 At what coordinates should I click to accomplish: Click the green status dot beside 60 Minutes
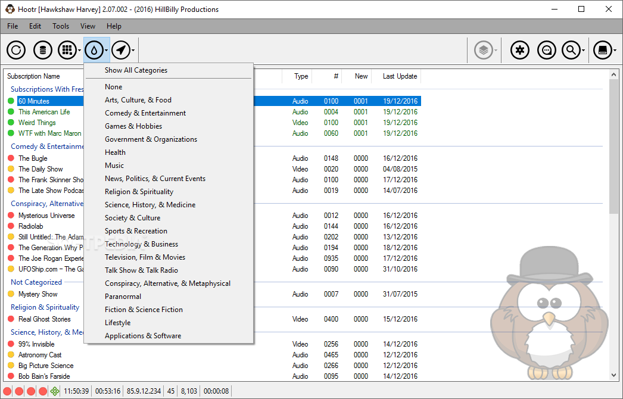[x=11, y=101]
